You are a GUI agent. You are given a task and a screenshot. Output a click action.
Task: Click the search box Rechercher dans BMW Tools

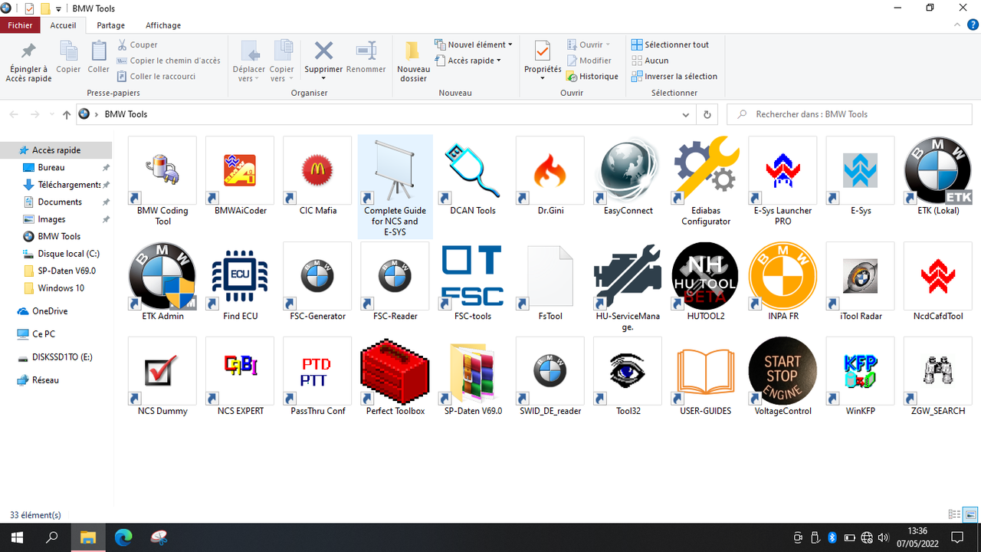point(849,114)
